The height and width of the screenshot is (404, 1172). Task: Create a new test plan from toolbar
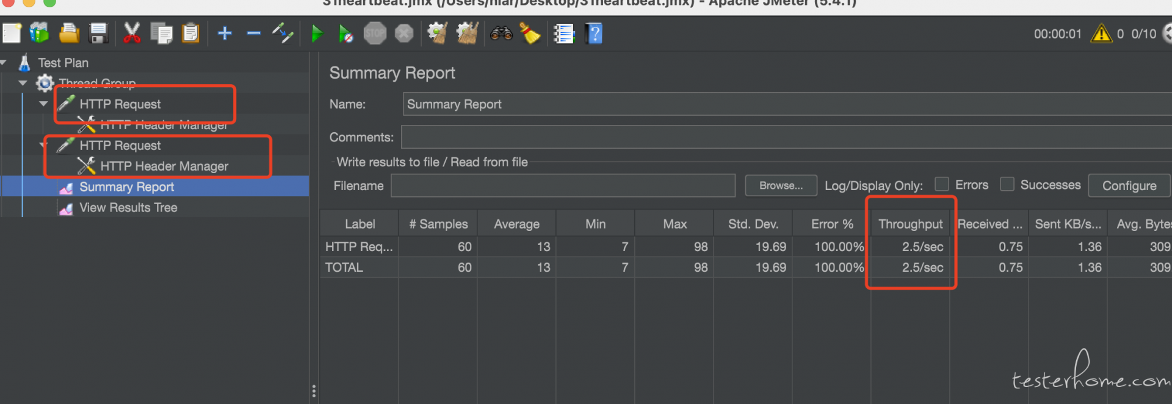[x=12, y=34]
